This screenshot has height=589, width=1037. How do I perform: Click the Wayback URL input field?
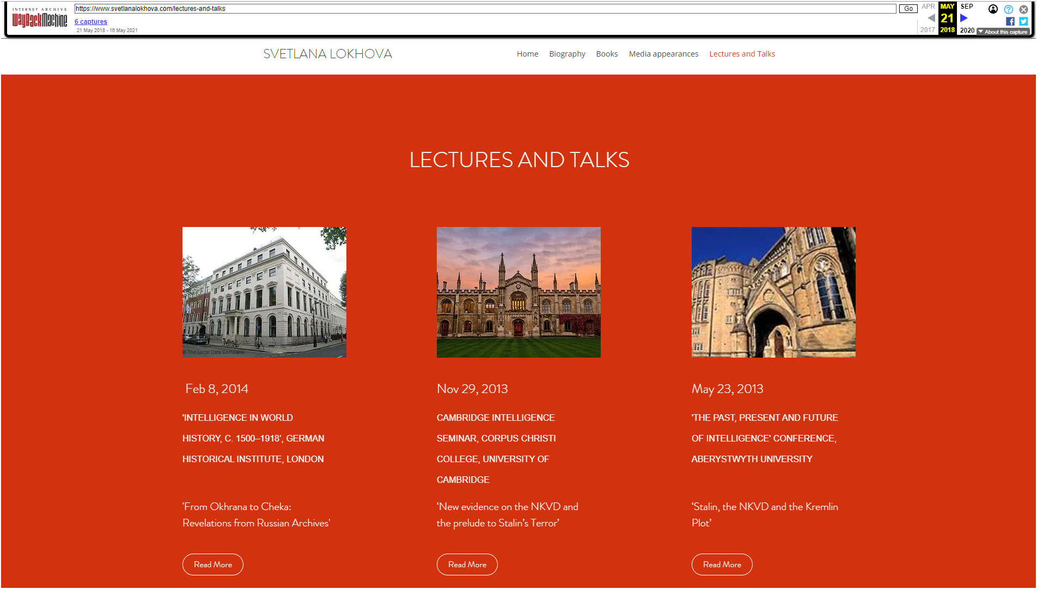point(485,9)
